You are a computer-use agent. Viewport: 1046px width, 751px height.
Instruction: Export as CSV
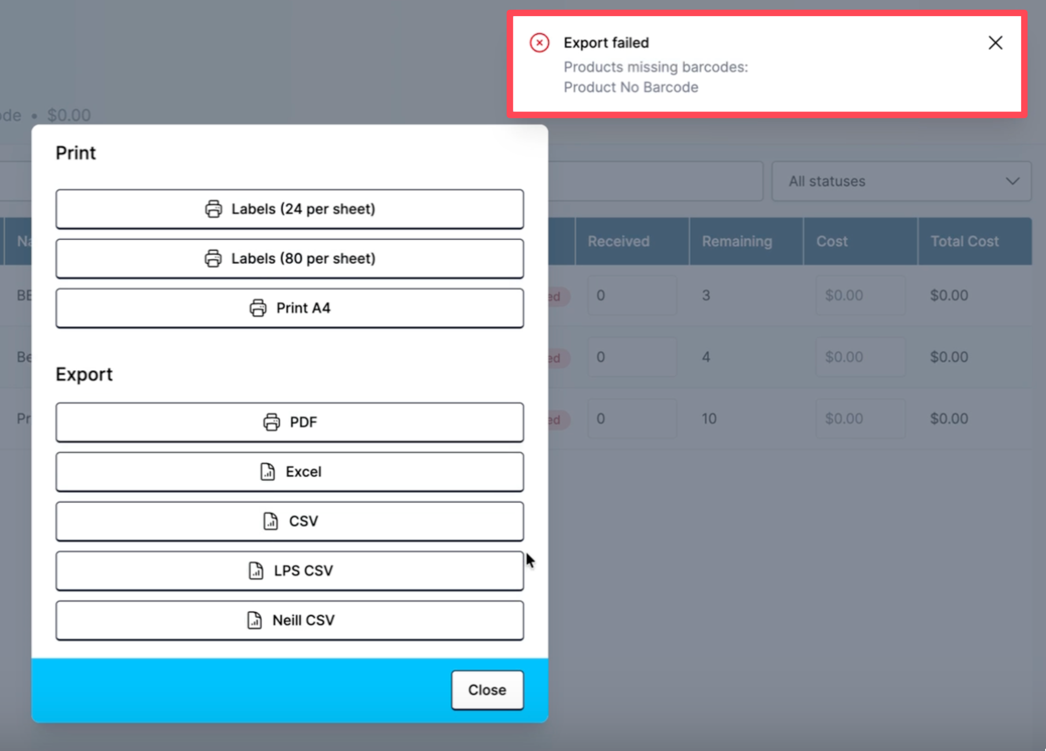click(290, 521)
